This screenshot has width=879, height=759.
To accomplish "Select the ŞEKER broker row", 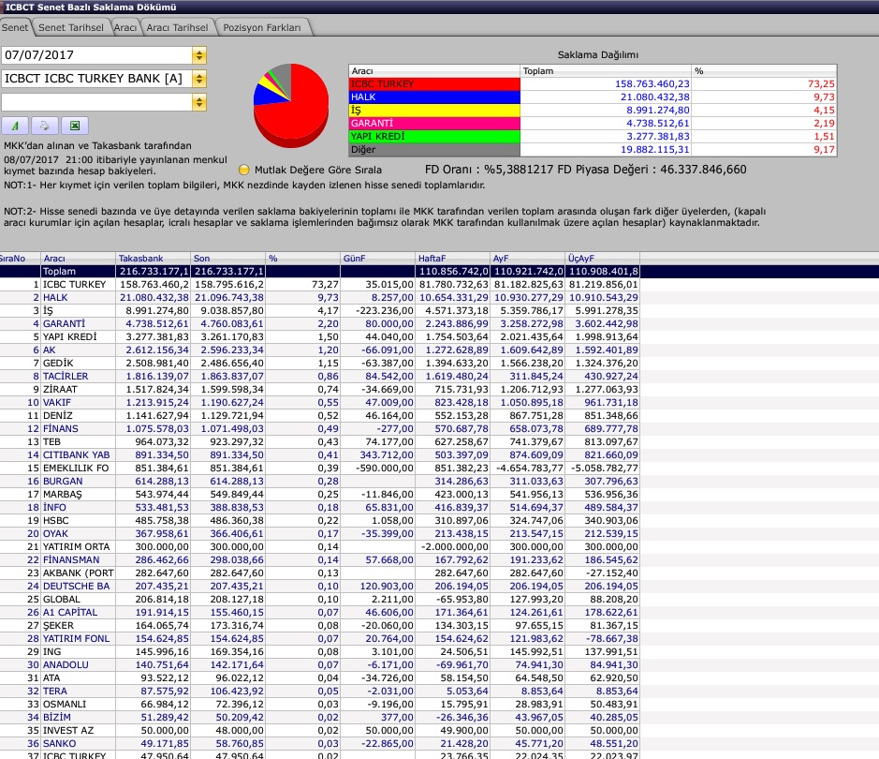I will [319, 626].
